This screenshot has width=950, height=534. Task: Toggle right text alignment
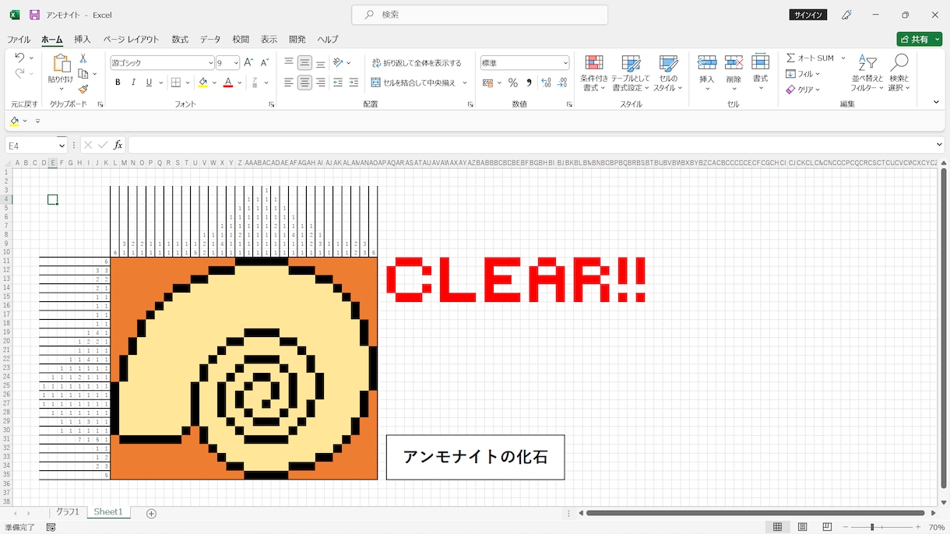click(x=320, y=83)
